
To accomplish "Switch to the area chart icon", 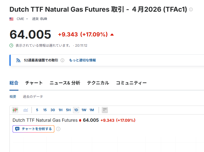I will [26, 110].
